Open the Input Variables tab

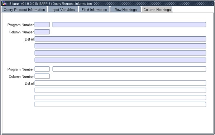(63, 10)
